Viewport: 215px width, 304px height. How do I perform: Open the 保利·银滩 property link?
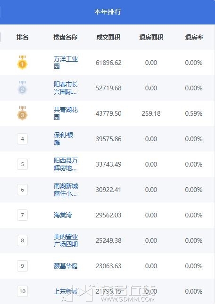[x=64, y=139]
